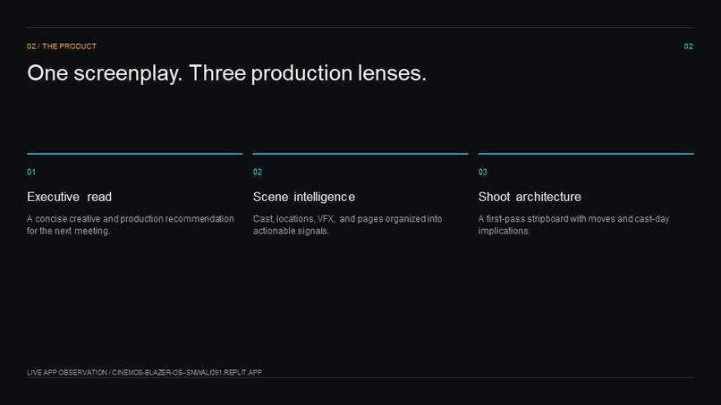Click the slide headline 'One screenplay. Three production lenses.'
This screenshot has width=721, height=405.
[226, 73]
